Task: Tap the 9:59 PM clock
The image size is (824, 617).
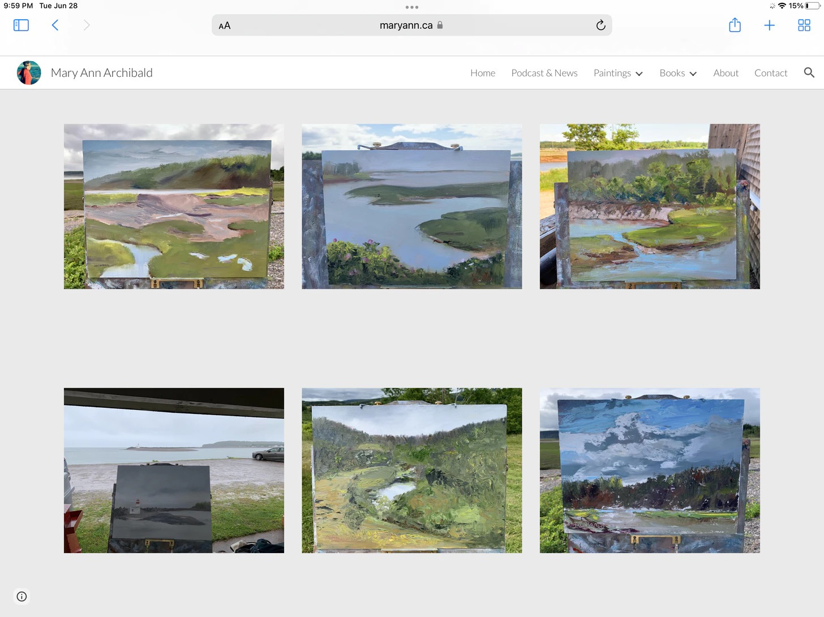Action: click(x=18, y=6)
